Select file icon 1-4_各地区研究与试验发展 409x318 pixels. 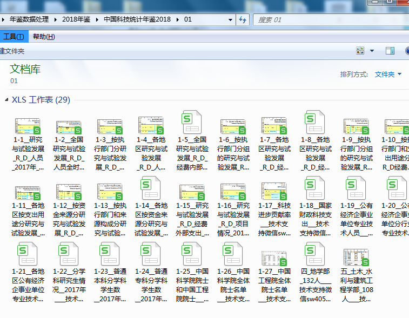click(151, 125)
